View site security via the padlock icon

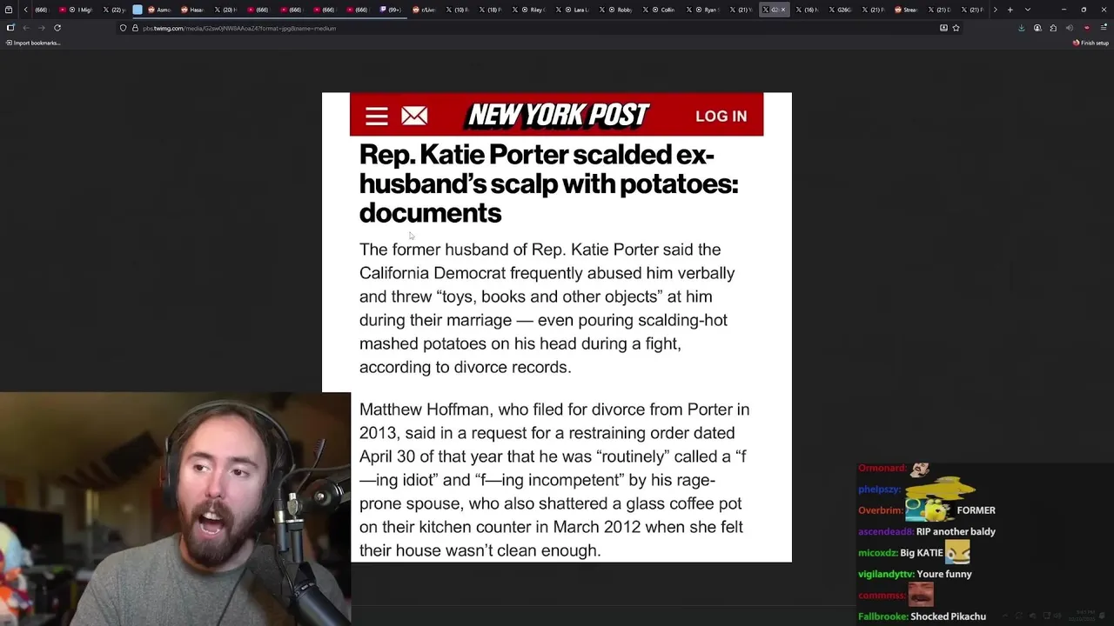(x=135, y=28)
